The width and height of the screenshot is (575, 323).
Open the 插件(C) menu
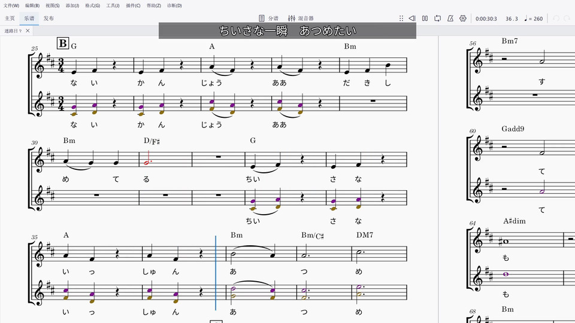click(133, 5)
